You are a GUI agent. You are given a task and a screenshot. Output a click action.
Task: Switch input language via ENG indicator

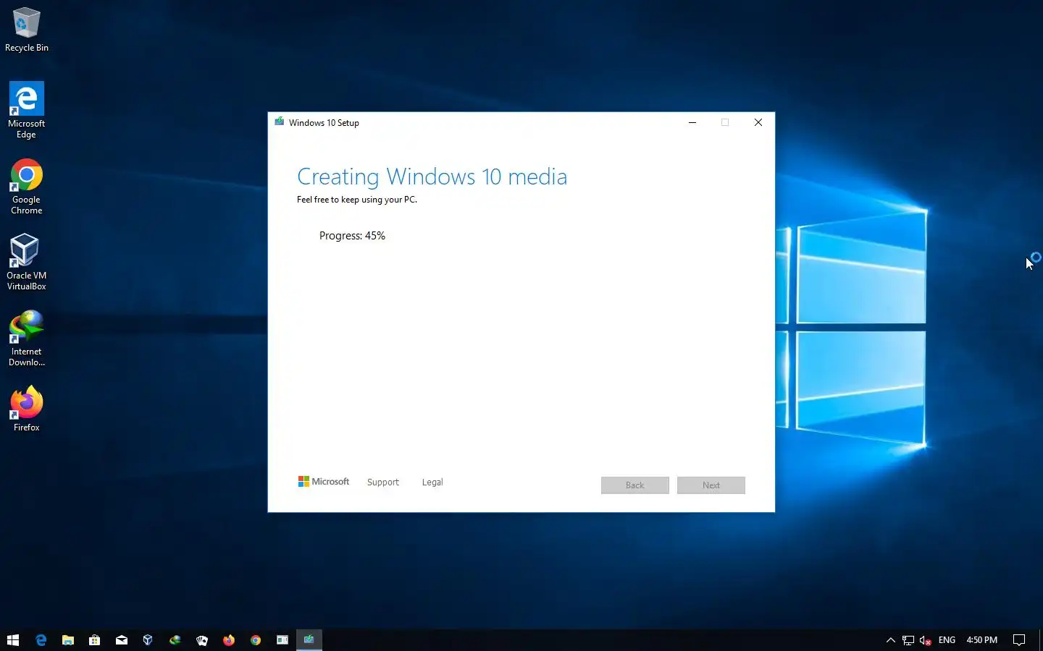click(x=947, y=640)
